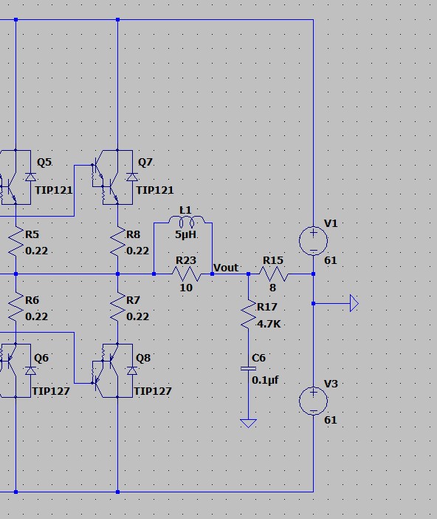The image size is (437, 519).
Task: Select the Q7 TIP121 transistor symbol
Action: point(114,177)
